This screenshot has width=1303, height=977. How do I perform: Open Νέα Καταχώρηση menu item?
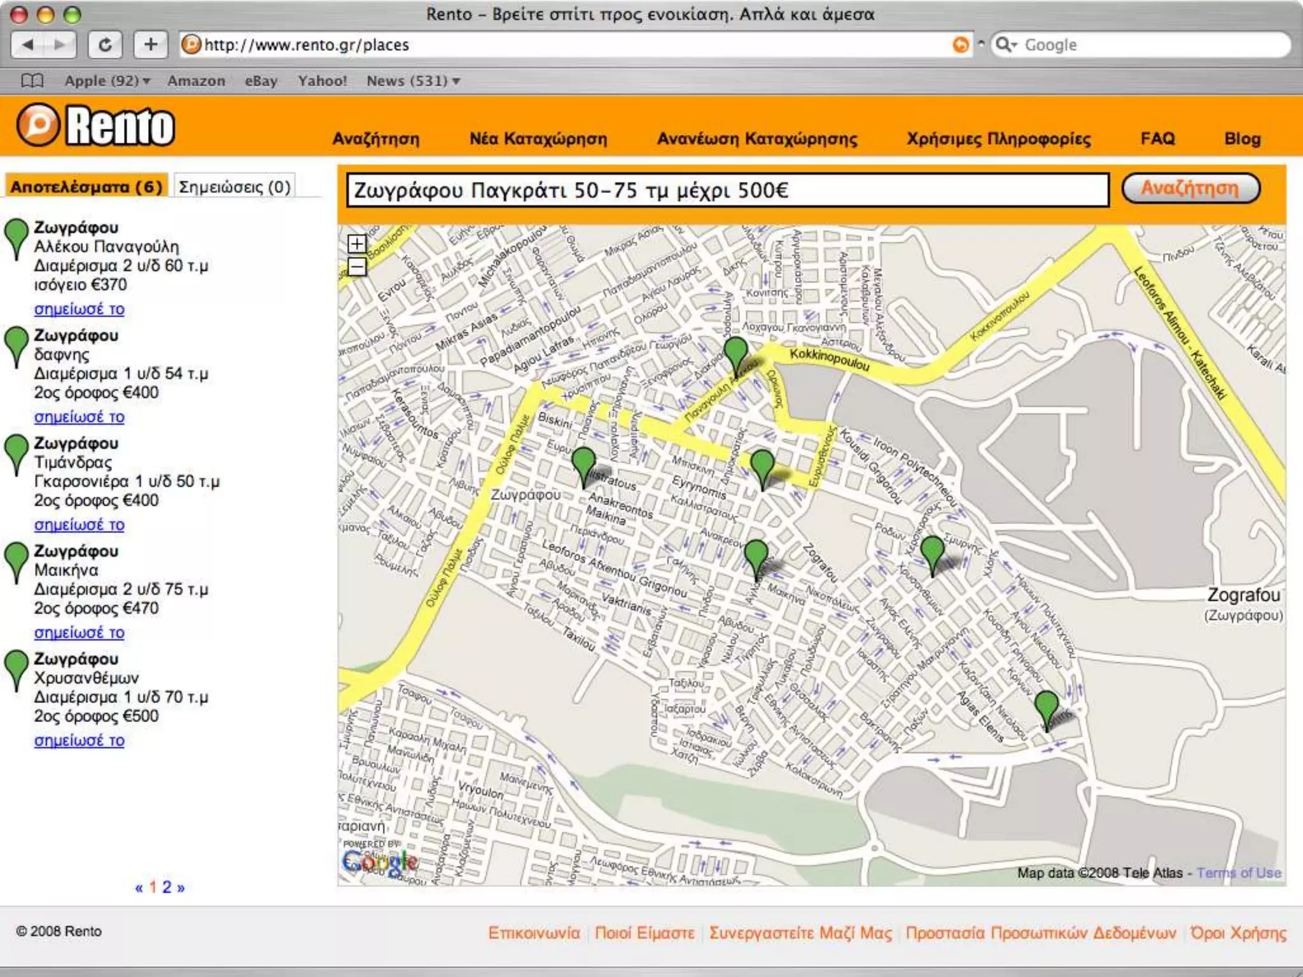[538, 139]
